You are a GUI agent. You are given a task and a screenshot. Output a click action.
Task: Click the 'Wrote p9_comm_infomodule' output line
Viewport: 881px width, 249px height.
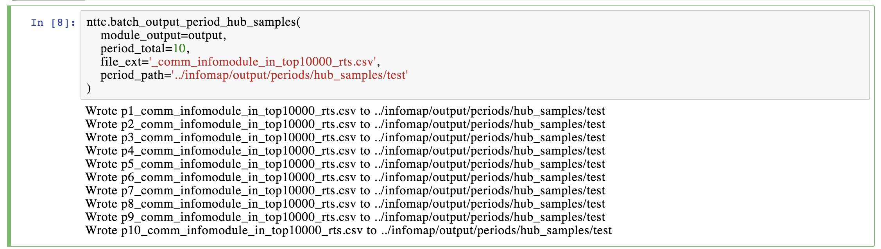pos(345,217)
